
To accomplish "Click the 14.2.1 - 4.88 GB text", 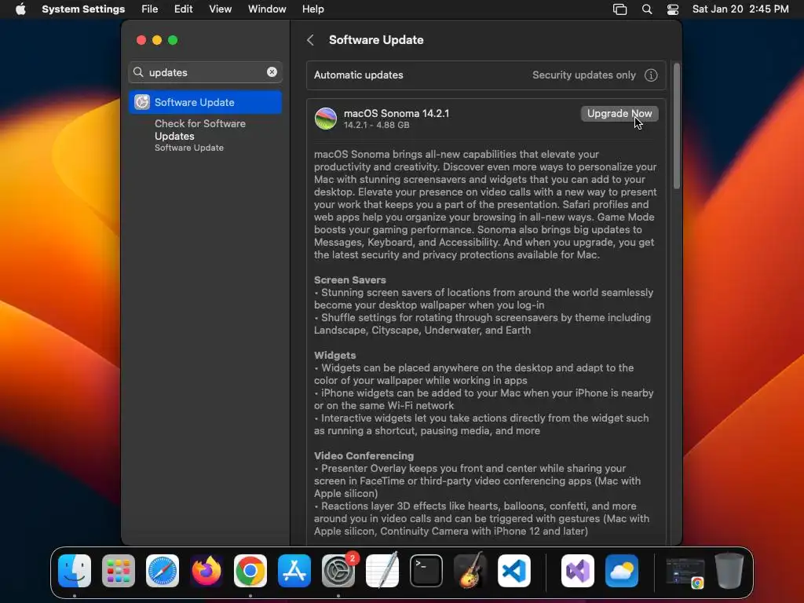I will click(x=376, y=125).
